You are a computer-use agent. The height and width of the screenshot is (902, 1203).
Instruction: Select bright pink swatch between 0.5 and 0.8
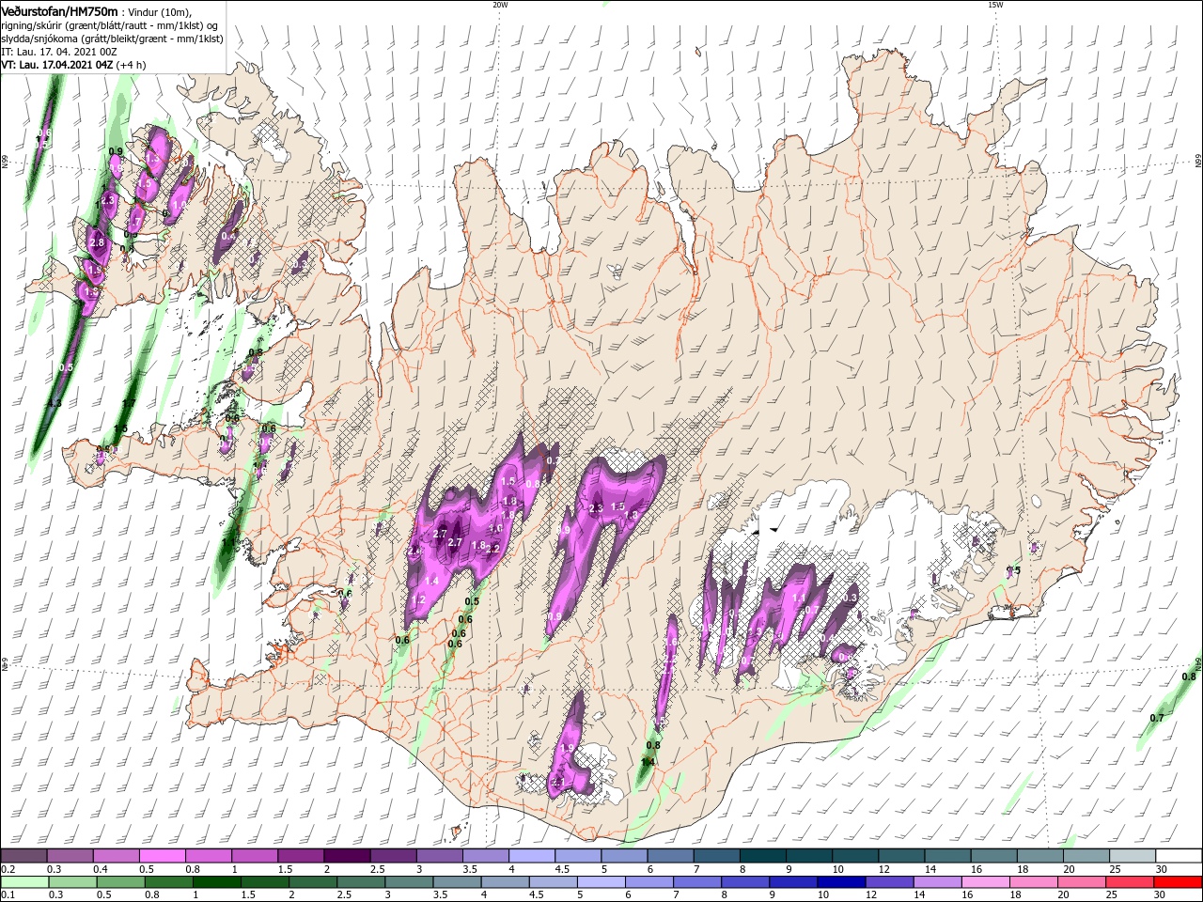pyautogui.click(x=162, y=856)
